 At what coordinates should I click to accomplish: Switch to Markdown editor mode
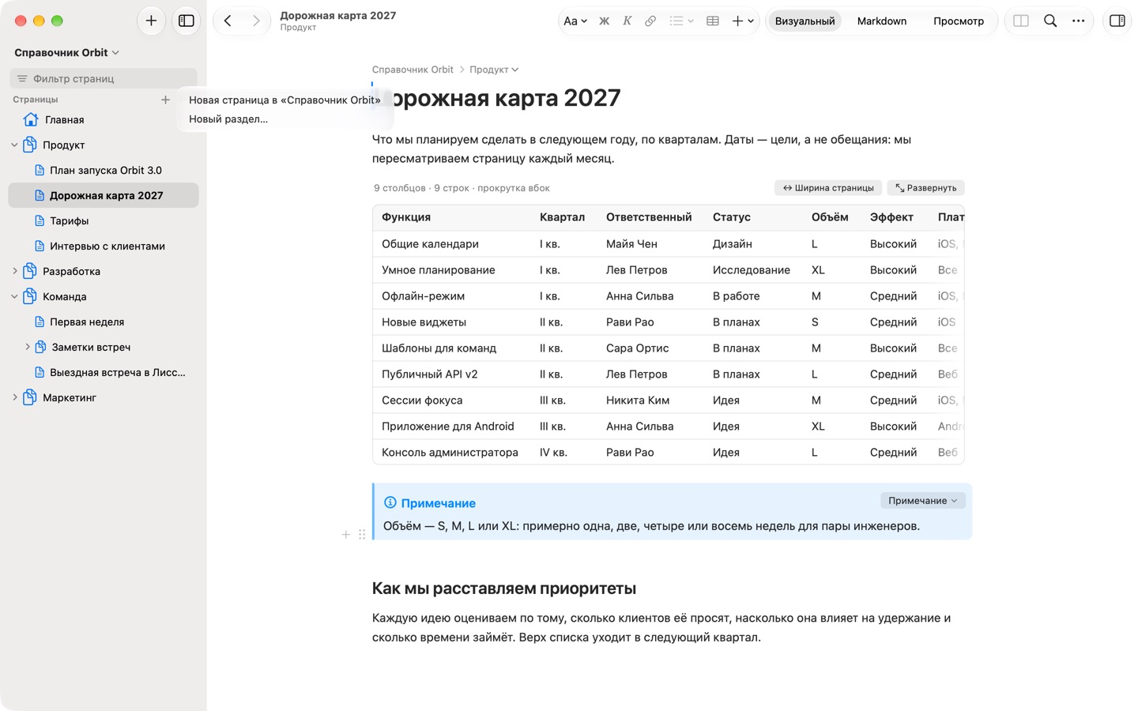coord(882,21)
